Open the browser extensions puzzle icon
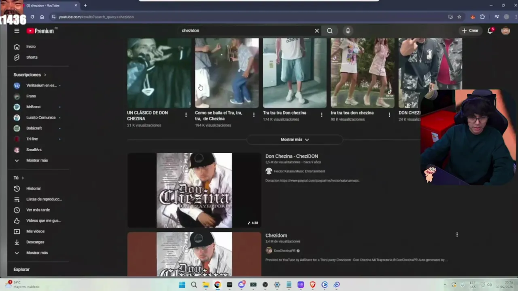The height and width of the screenshot is (291, 518). pyautogui.click(x=482, y=17)
